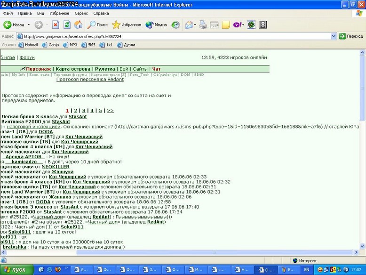This screenshot has width=366, height=275.
Task: Open the MP3 links bar shortcut
Action: 70,45
